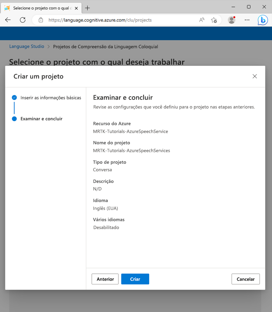
Task: Open the Bing chat sidebar icon
Action: 263,20
